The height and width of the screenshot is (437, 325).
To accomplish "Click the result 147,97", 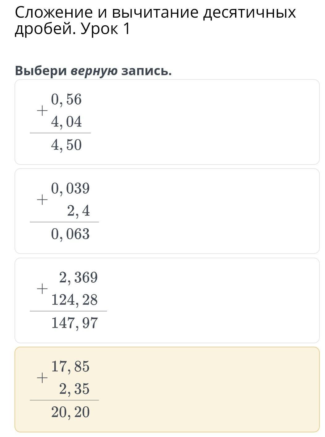I will (x=74, y=323).
